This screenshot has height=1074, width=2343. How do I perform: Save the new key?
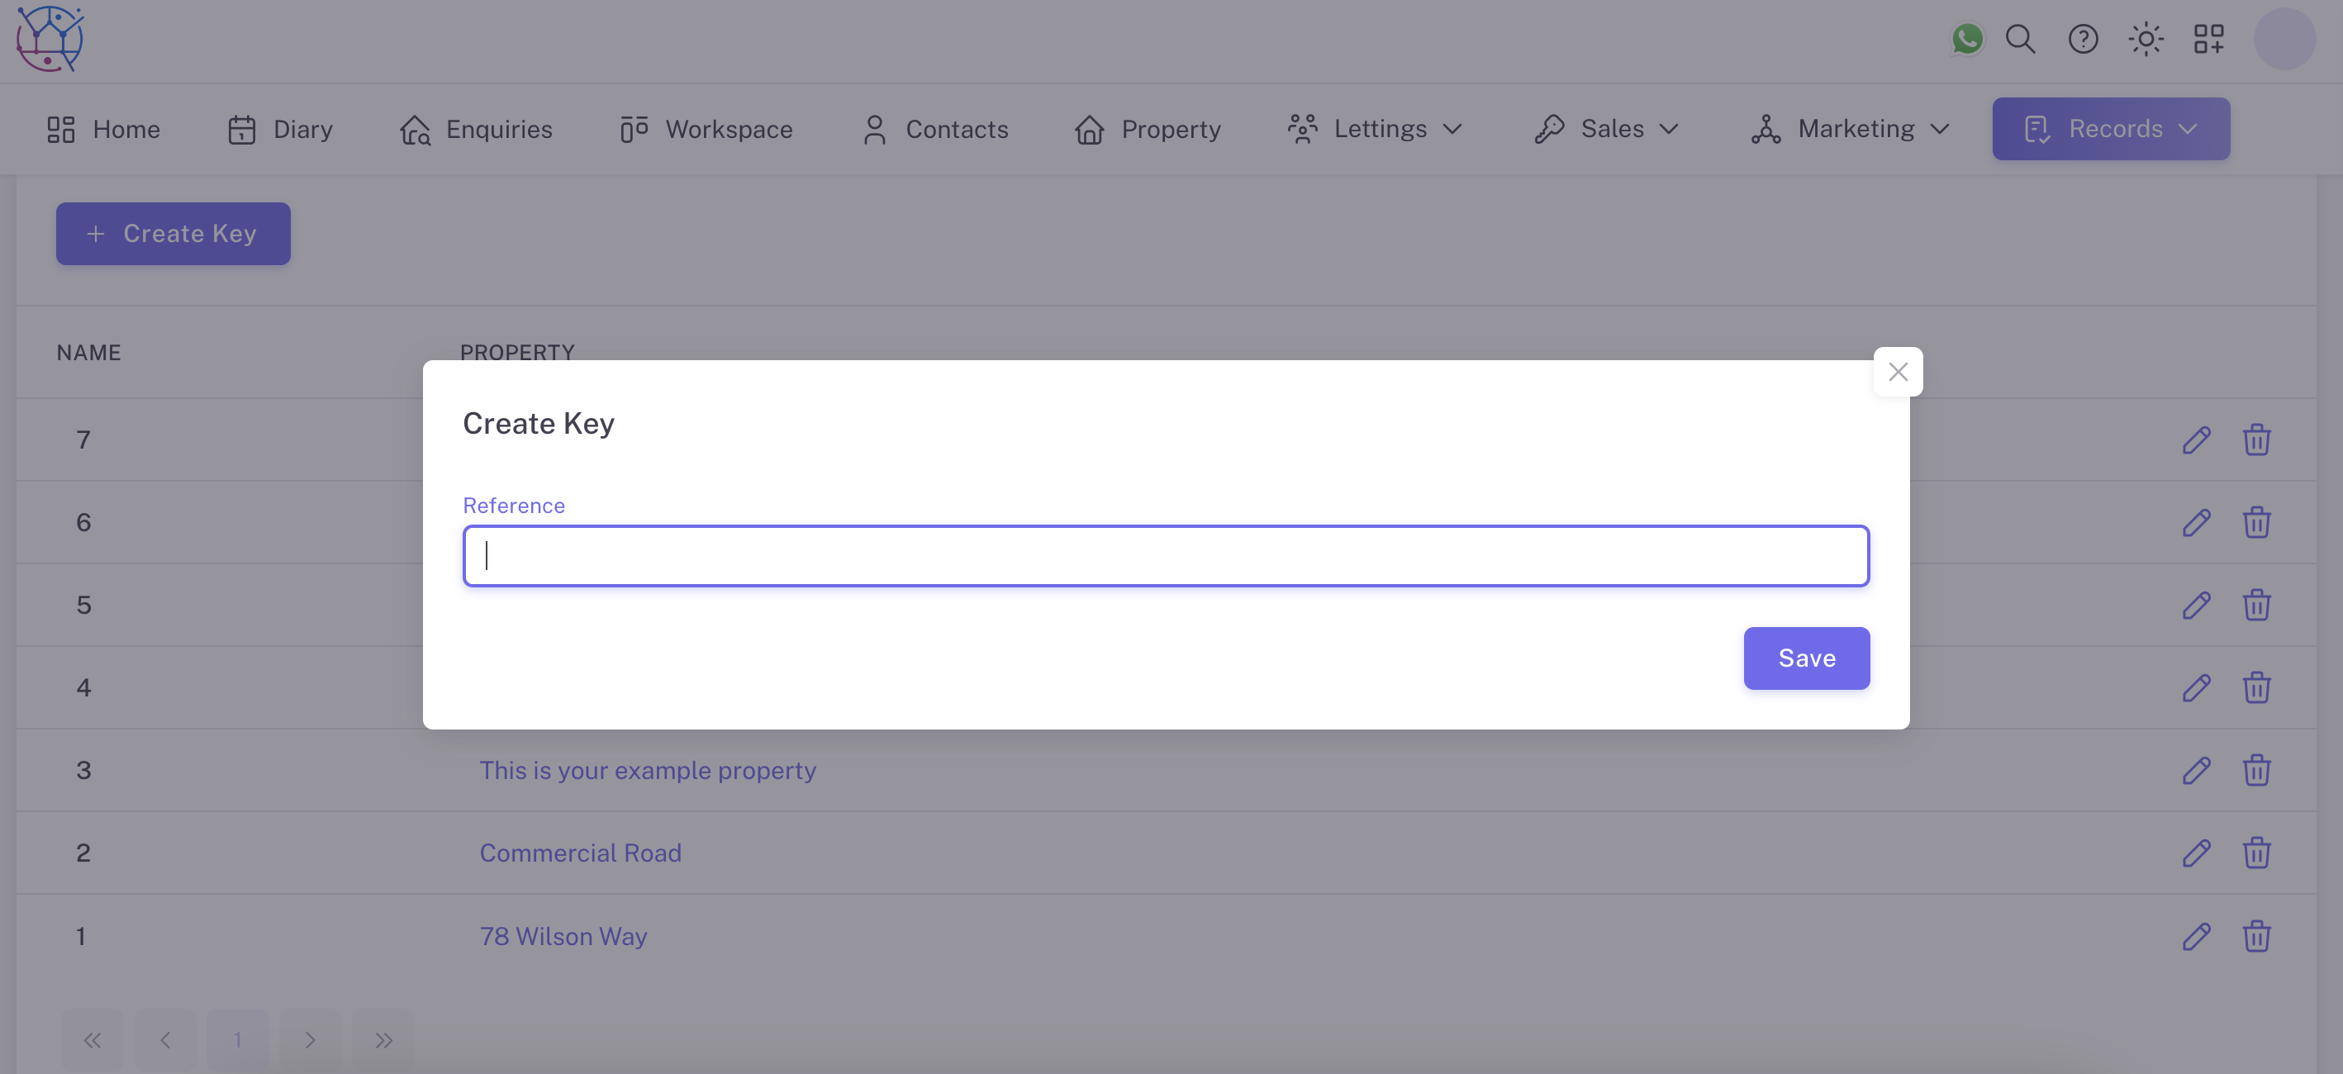pyautogui.click(x=1805, y=658)
